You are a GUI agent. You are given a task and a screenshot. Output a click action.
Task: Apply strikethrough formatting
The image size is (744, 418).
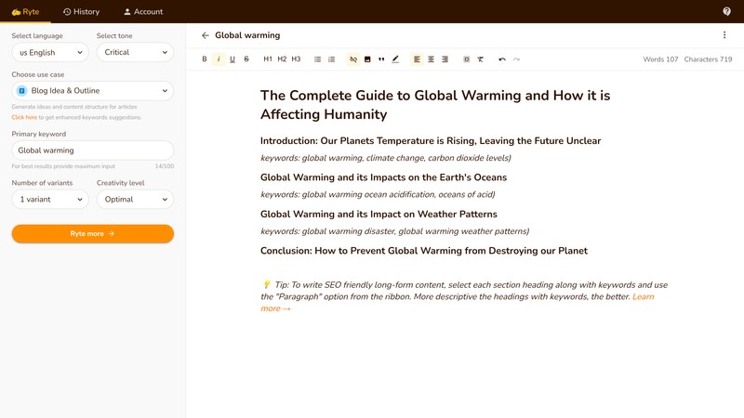[x=246, y=59]
